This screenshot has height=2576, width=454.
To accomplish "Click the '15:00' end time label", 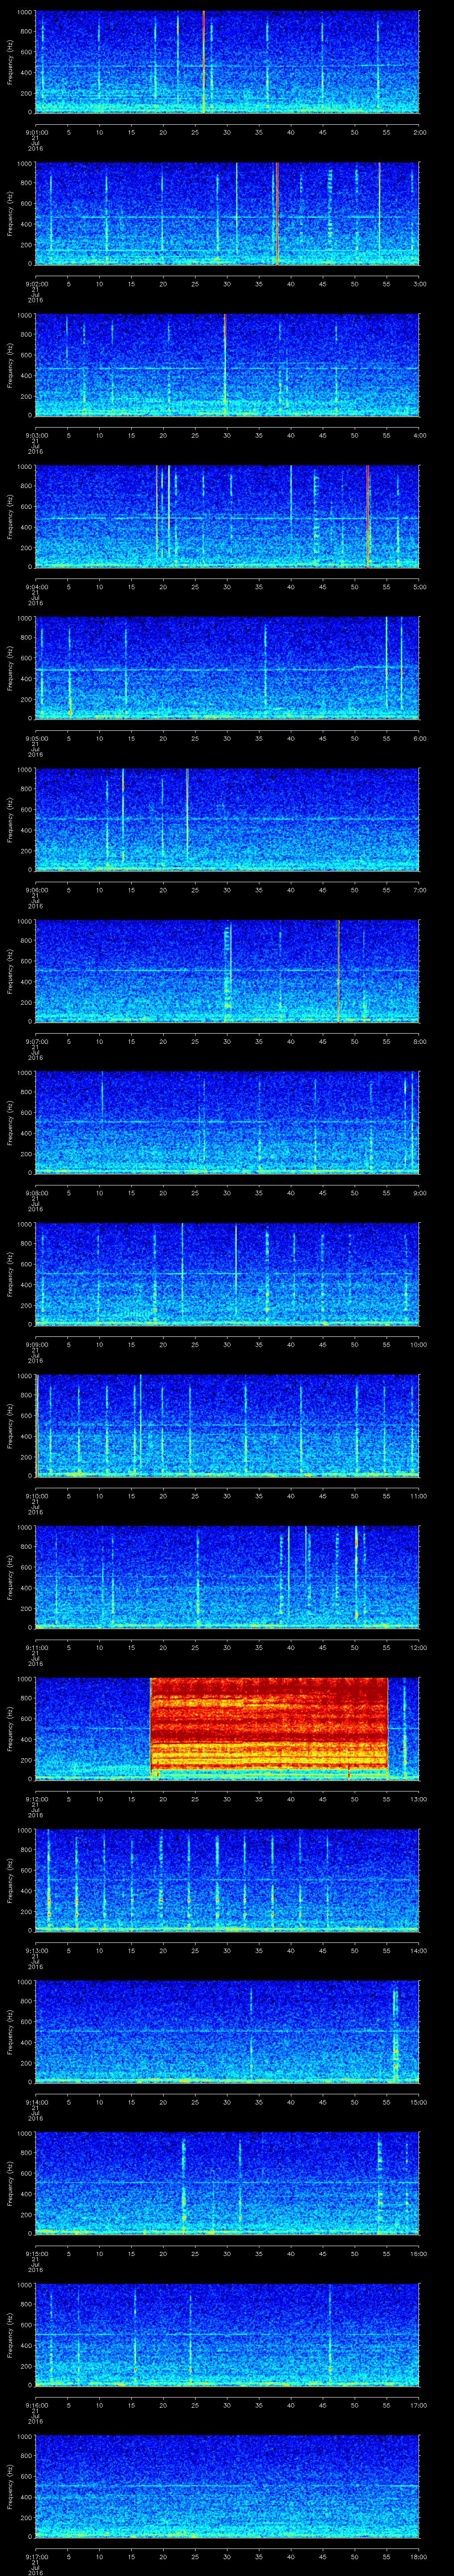I will click(419, 2102).
